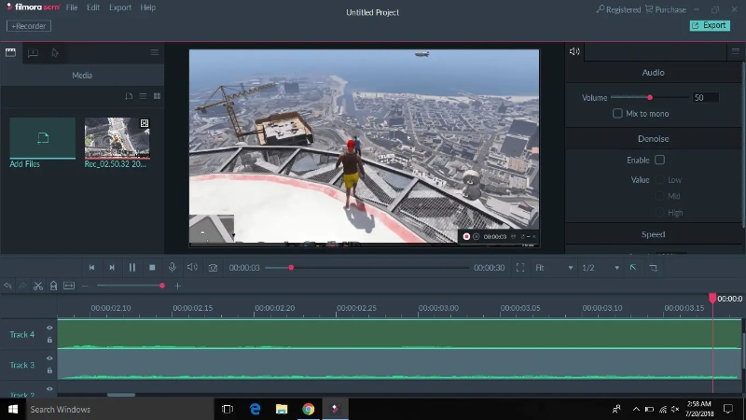Image resolution: width=746 pixels, height=420 pixels.
Task: Pause the preview playback
Action: (x=132, y=268)
